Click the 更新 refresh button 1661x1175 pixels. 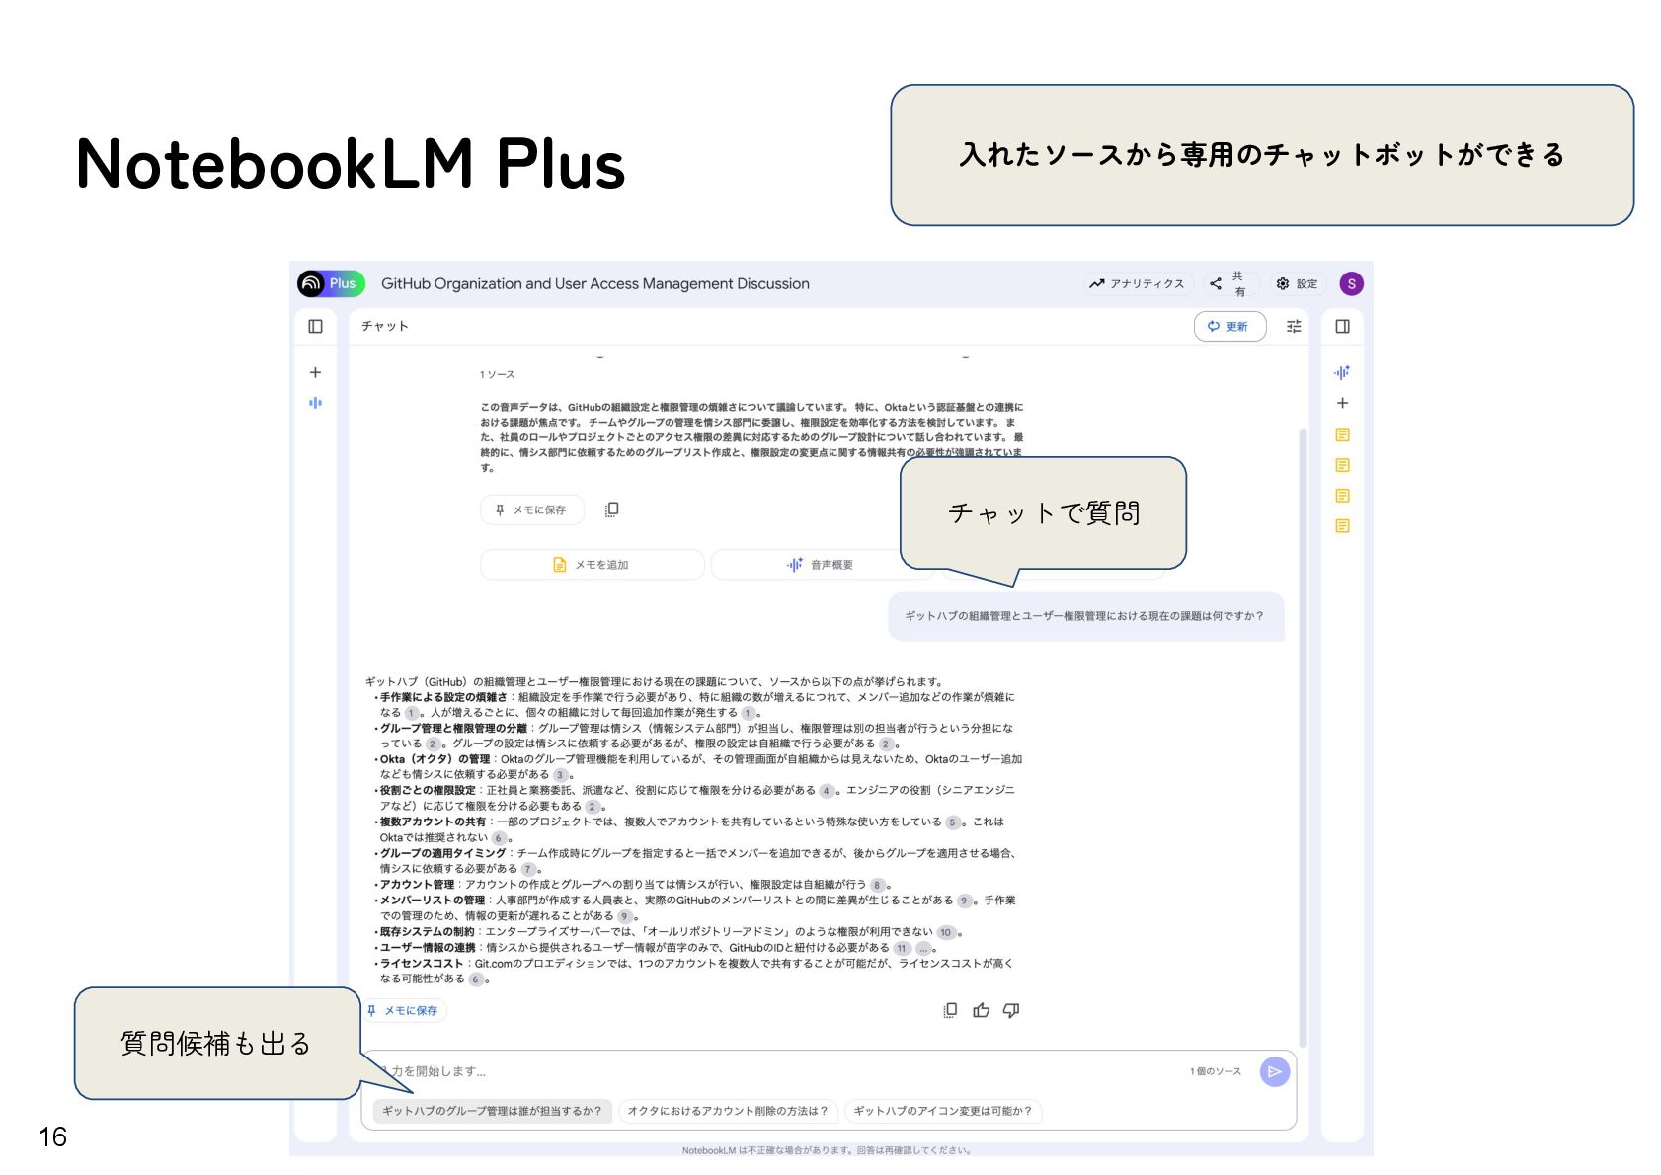tap(1229, 326)
